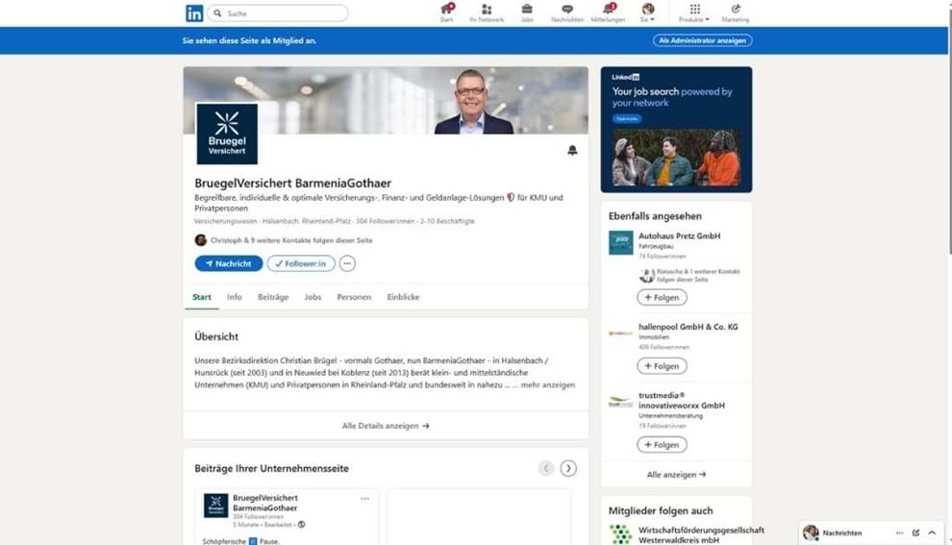This screenshot has height=545, width=952.
Task: Follow hallenpool GmbH & Co. KG
Action: pos(662,366)
